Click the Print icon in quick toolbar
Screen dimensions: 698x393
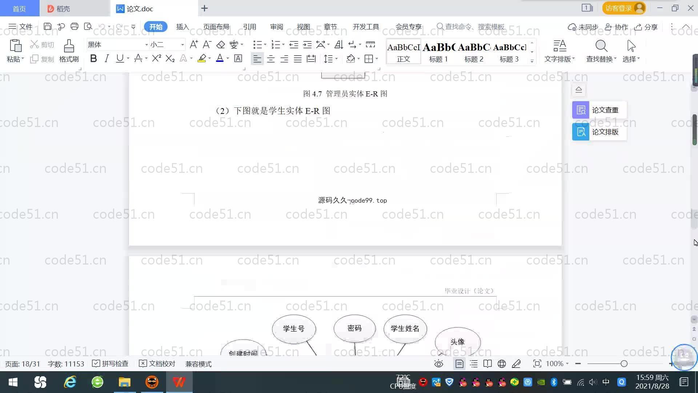tap(75, 26)
